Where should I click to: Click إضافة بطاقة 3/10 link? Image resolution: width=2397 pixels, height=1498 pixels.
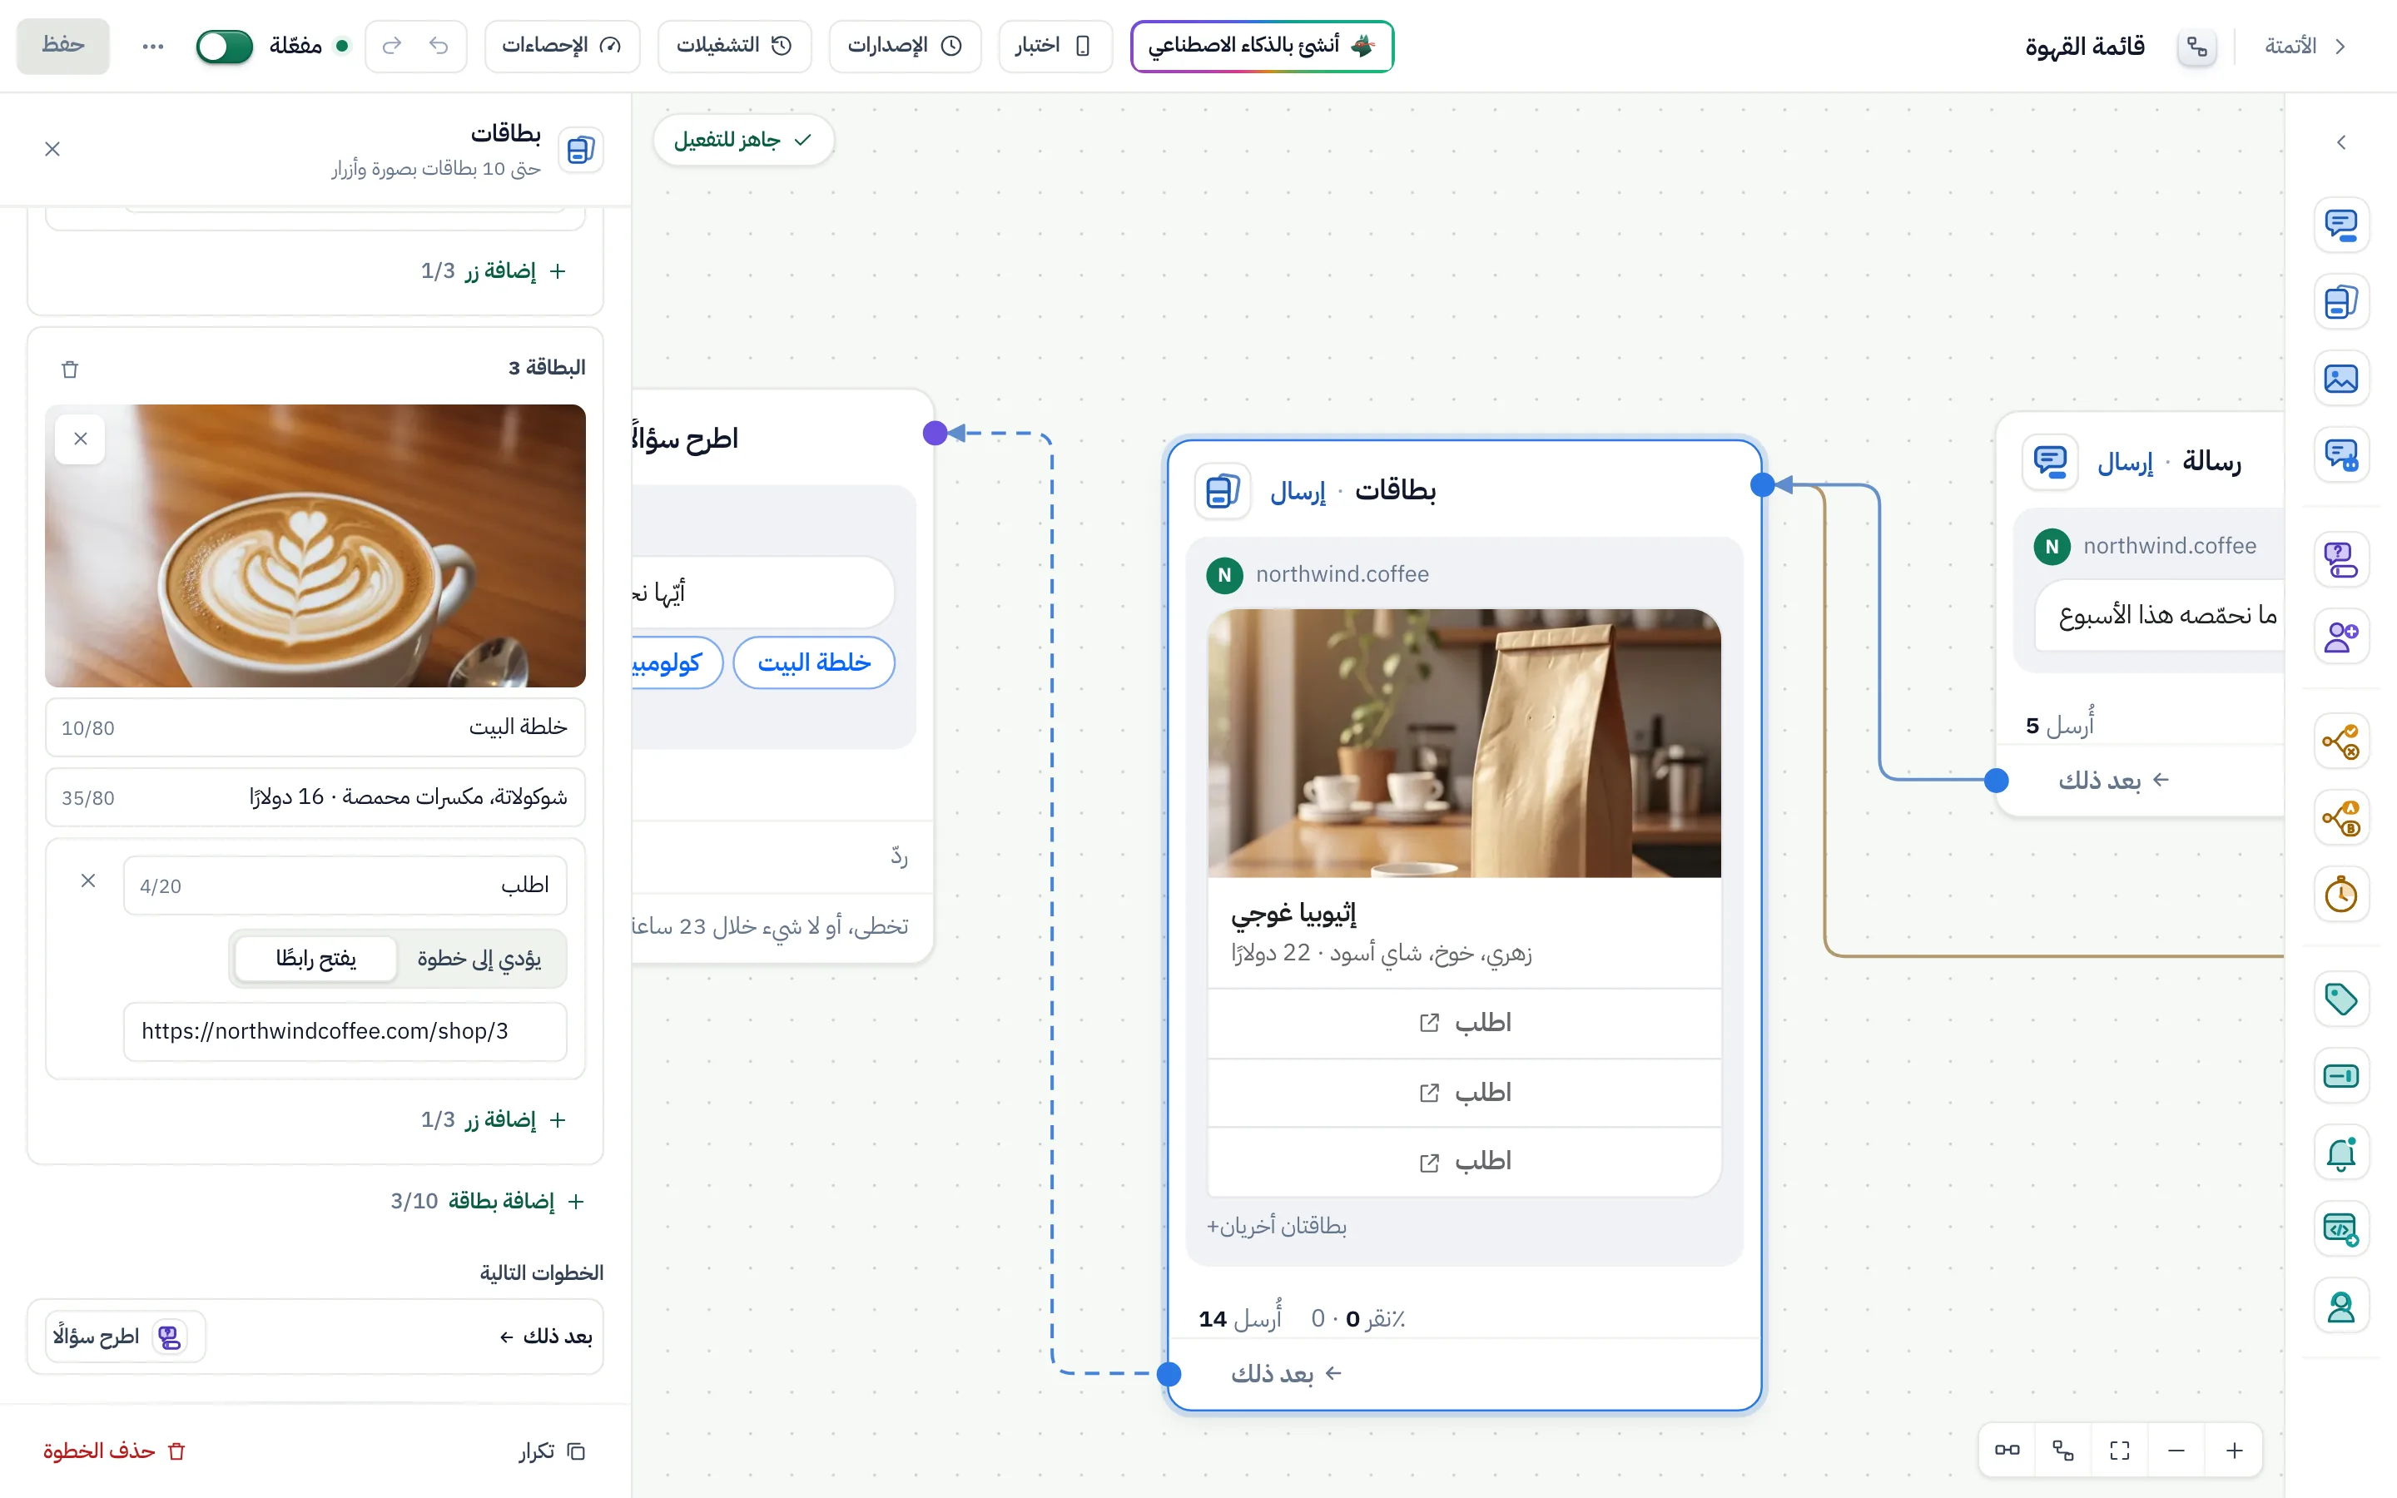488,1201
